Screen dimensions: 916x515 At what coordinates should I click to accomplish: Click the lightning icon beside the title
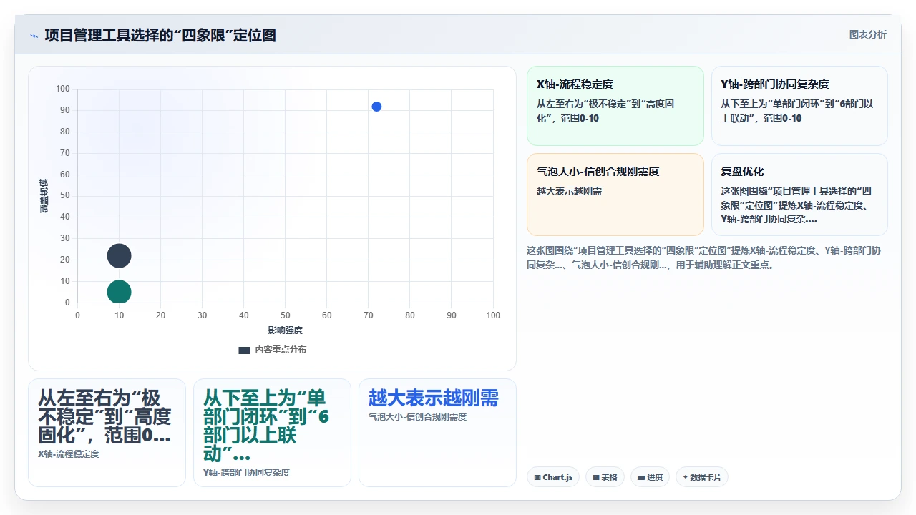(x=34, y=36)
